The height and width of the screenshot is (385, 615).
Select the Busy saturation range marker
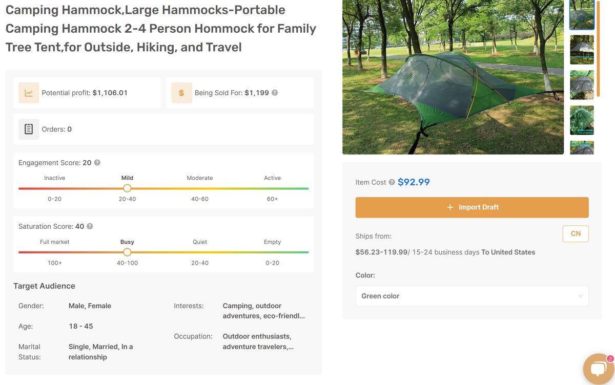coord(127,252)
